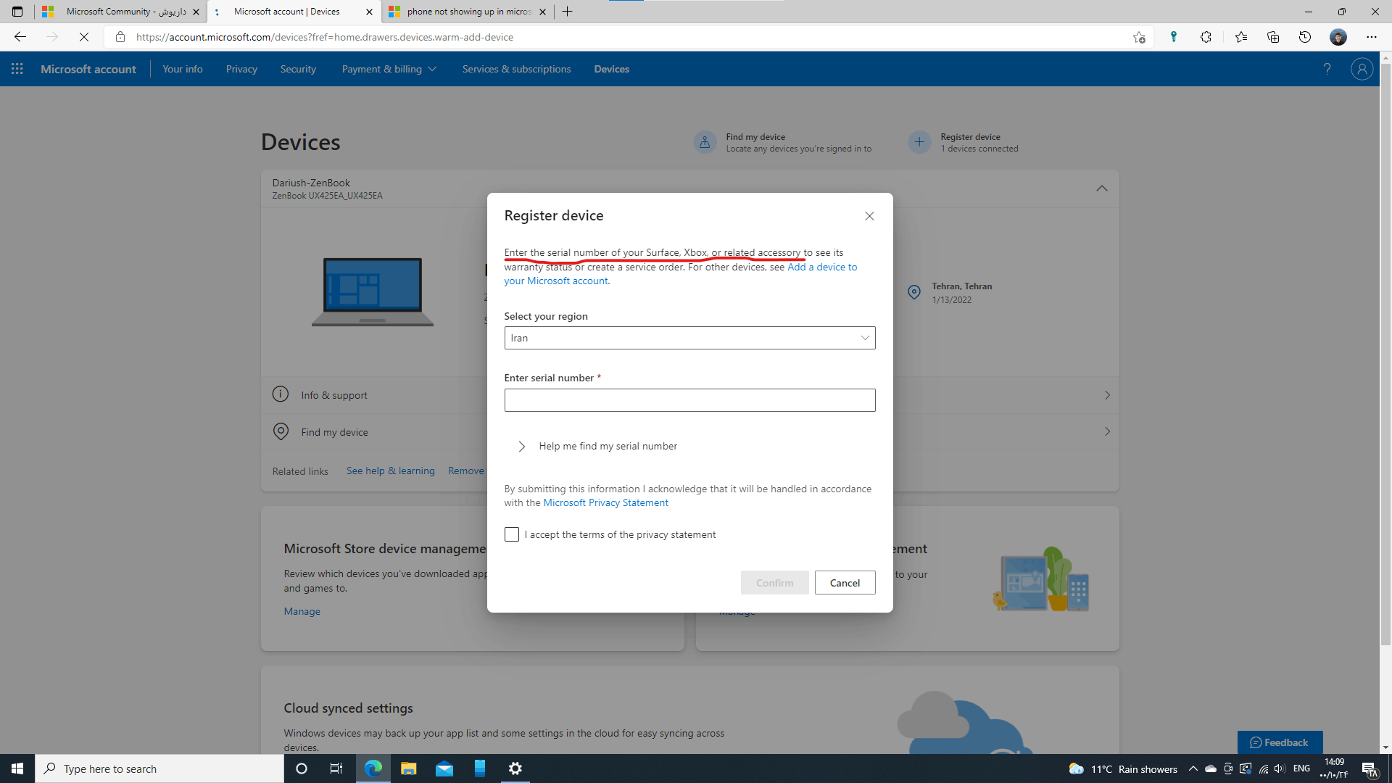Image resolution: width=1392 pixels, height=783 pixels.
Task: Open the tab actions menu
Action: [x=17, y=12]
